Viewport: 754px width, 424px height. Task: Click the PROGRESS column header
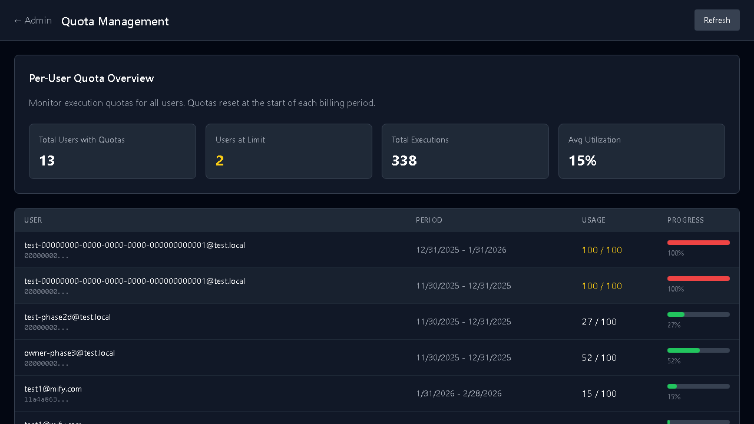click(685, 220)
